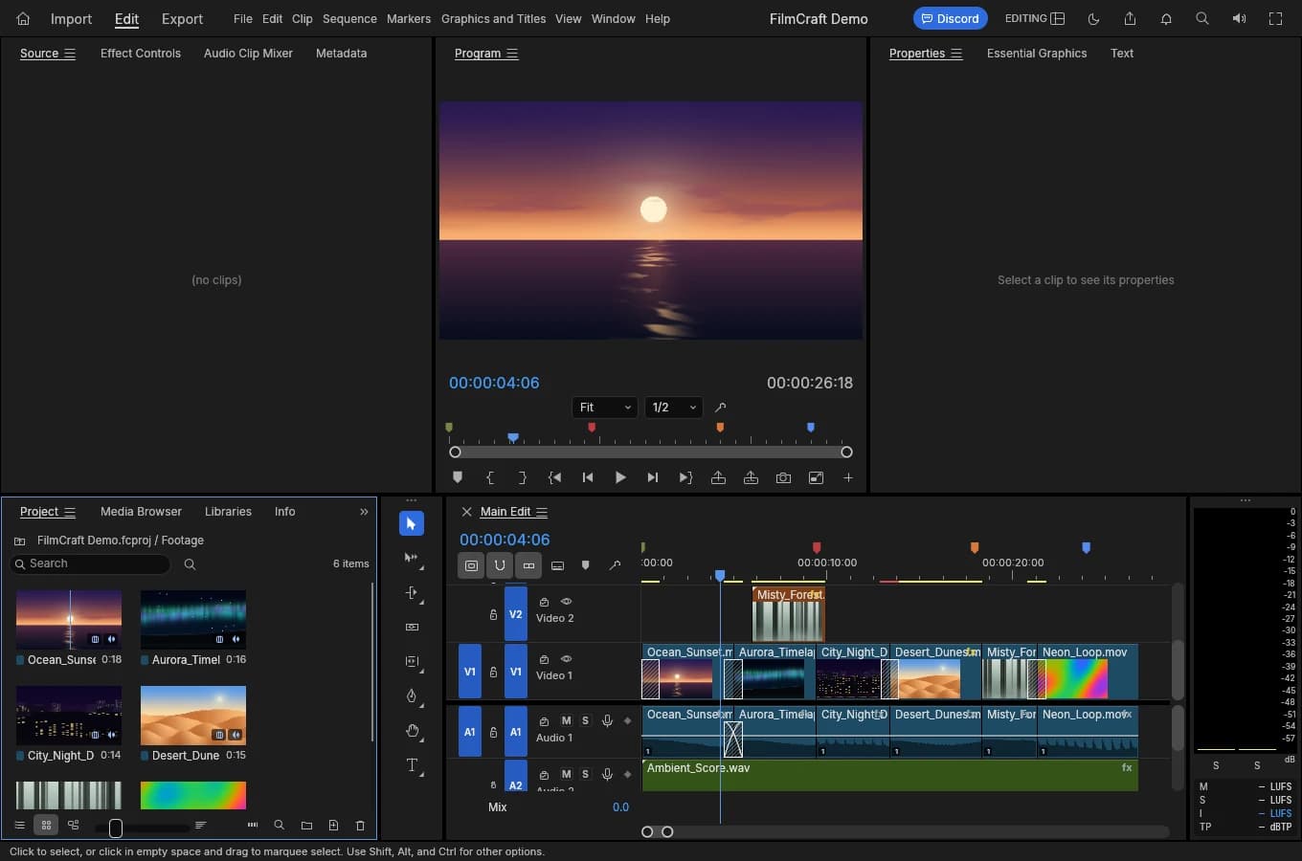The width and height of the screenshot is (1302, 861).
Task: Select the Ripple Edit tool
Action: 412,592
